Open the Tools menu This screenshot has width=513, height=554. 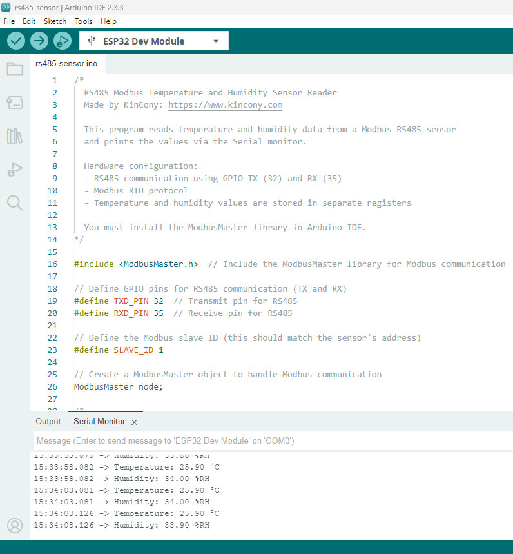click(83, 21)
